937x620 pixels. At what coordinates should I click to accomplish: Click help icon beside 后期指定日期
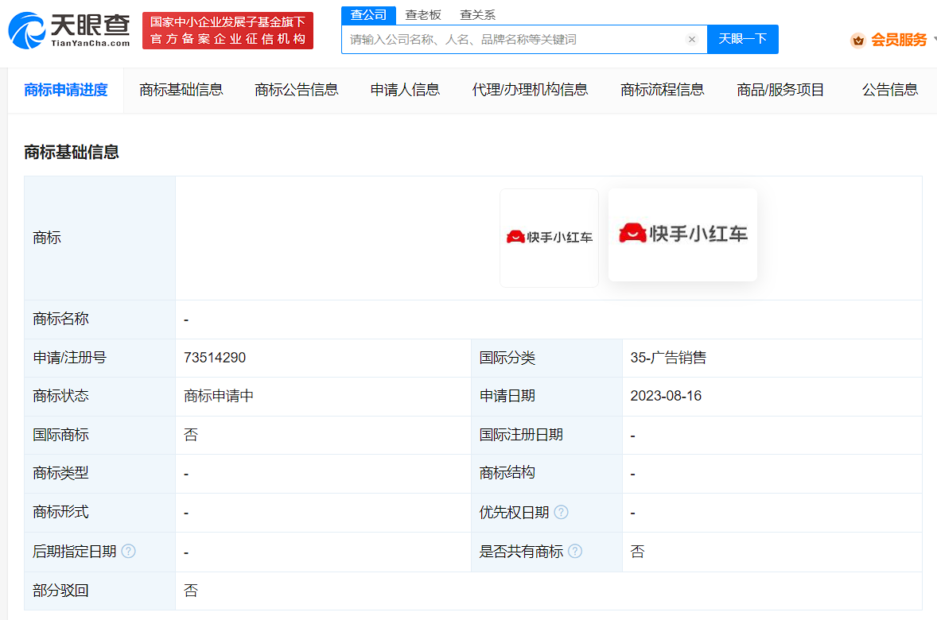click(128, 551)
